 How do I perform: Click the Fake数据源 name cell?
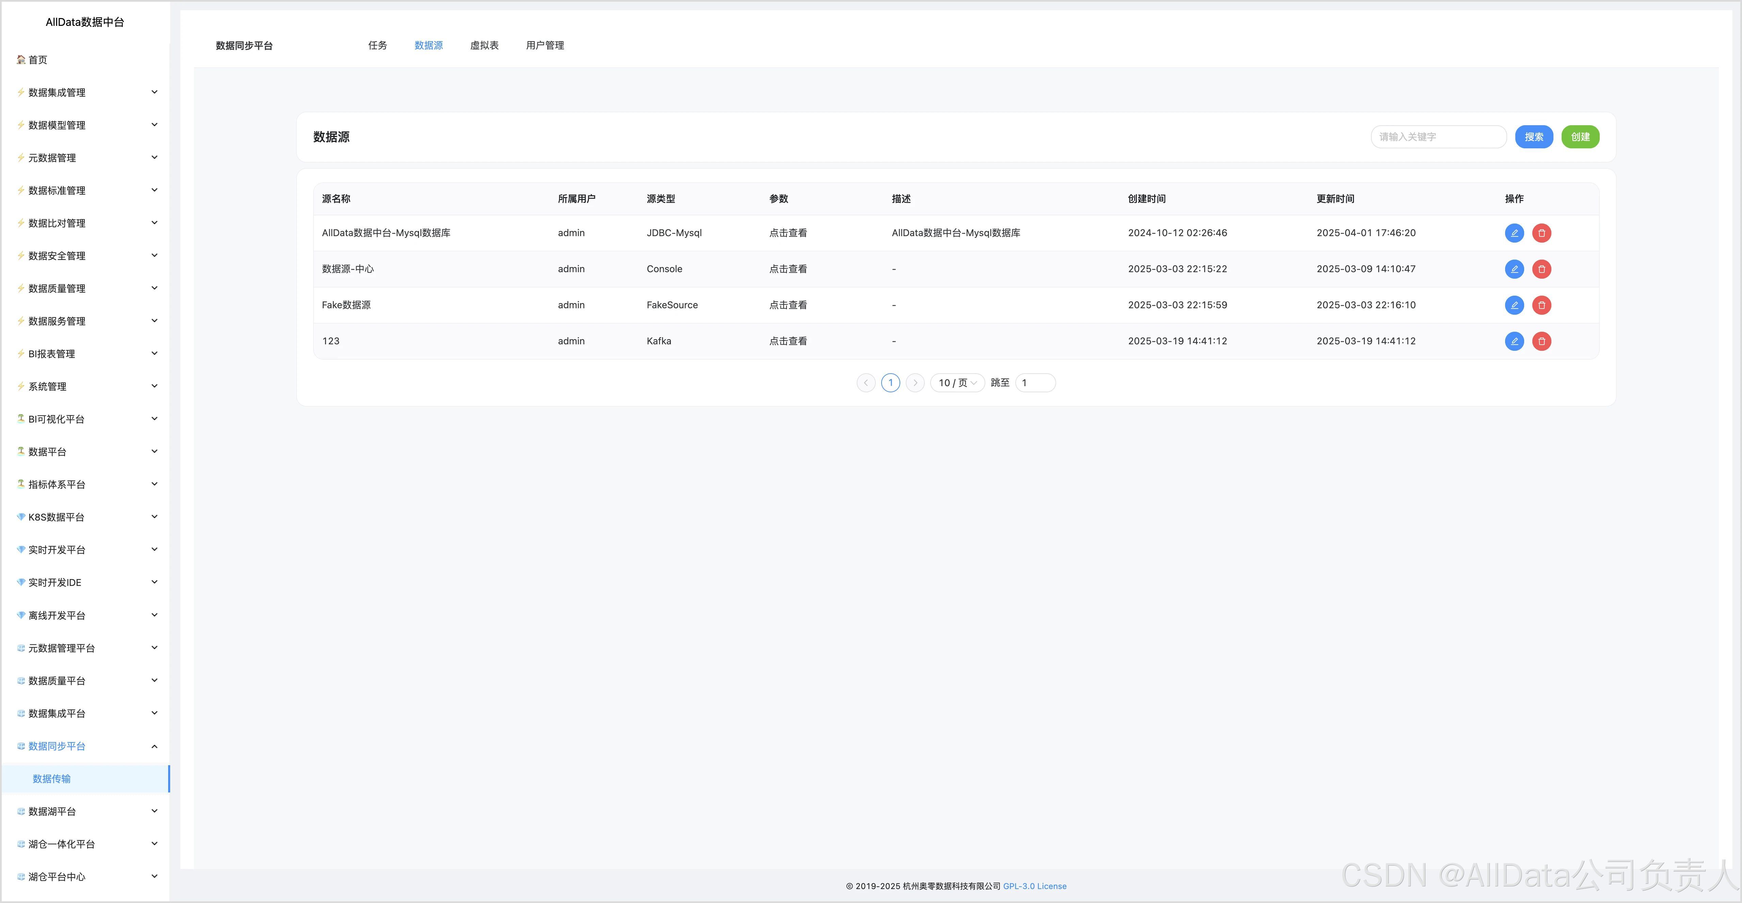click(346, 305)
